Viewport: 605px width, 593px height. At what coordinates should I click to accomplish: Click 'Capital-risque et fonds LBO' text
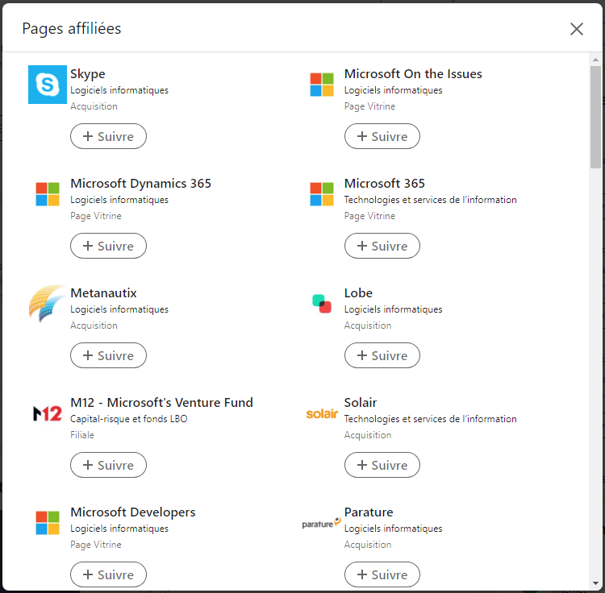129,419
